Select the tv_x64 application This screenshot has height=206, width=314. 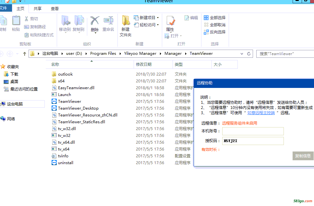[x=61, y=149]
